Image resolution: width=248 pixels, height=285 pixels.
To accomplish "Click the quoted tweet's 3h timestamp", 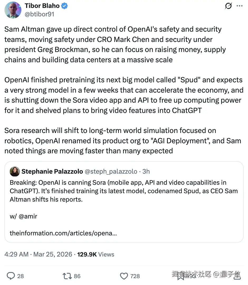I will click(x=146, y=172).
